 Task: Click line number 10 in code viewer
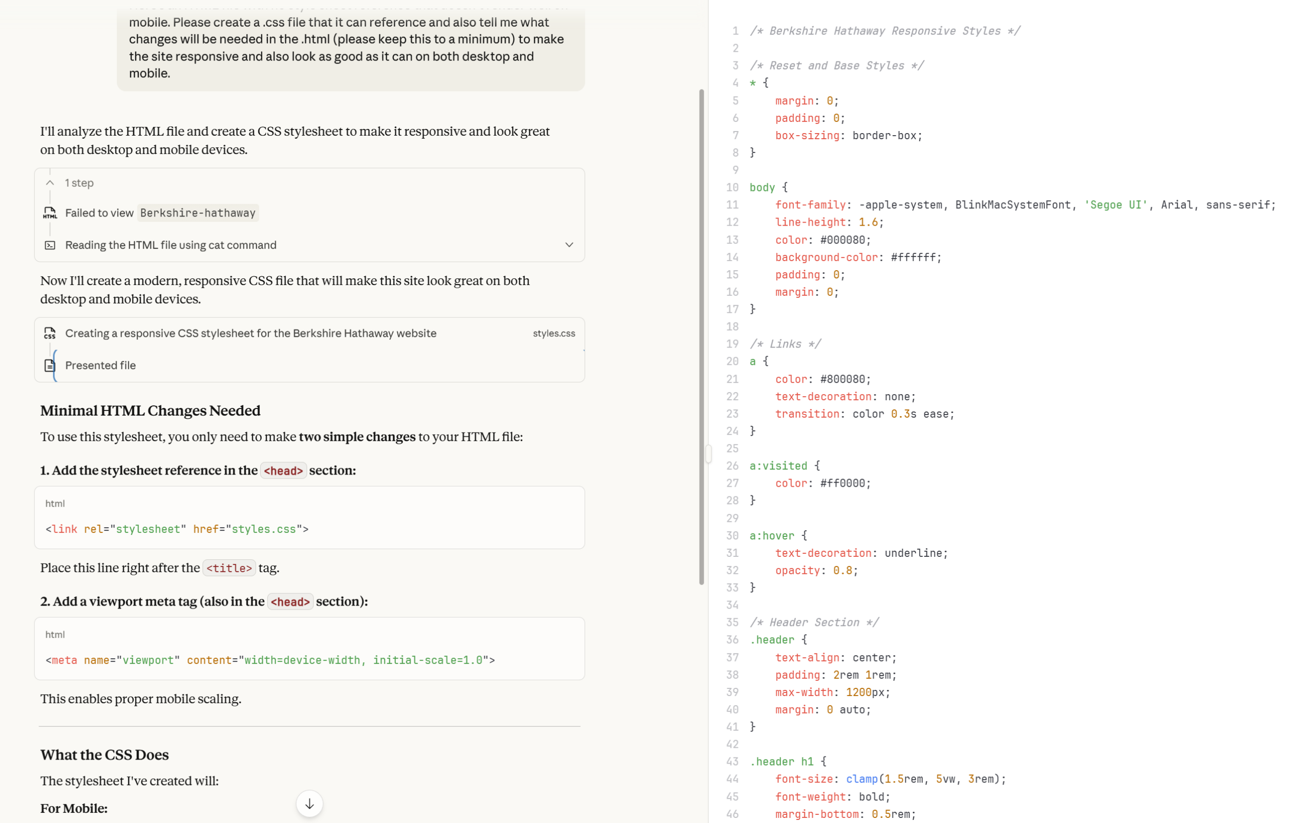tap(732, 188)
